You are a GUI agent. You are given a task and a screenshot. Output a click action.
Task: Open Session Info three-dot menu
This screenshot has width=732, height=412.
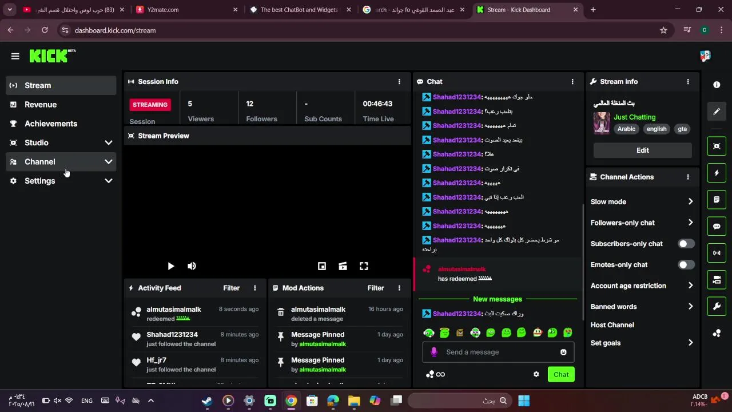pyautogui.click(x=399, y=82)
